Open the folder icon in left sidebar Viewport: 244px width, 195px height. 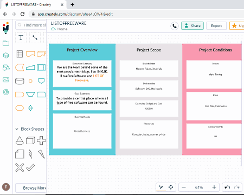pyautogui.click(x=6, y=43)
